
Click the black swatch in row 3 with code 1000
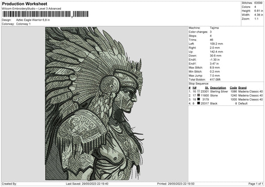(198, 99)
